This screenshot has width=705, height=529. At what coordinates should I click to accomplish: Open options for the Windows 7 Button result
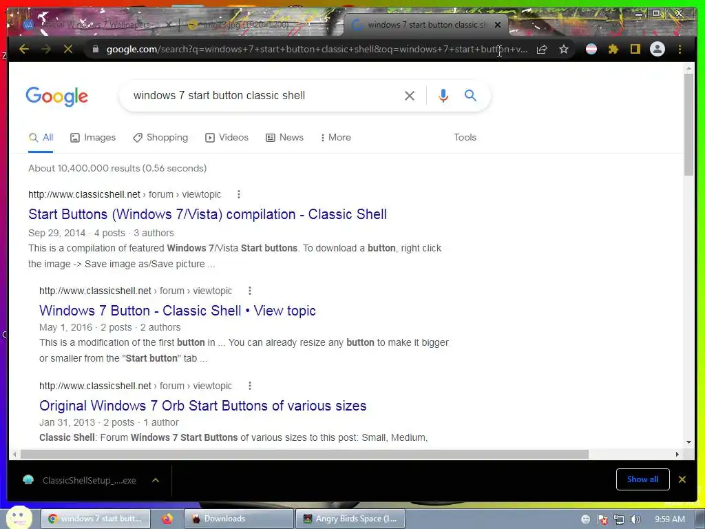pos(249,291)
